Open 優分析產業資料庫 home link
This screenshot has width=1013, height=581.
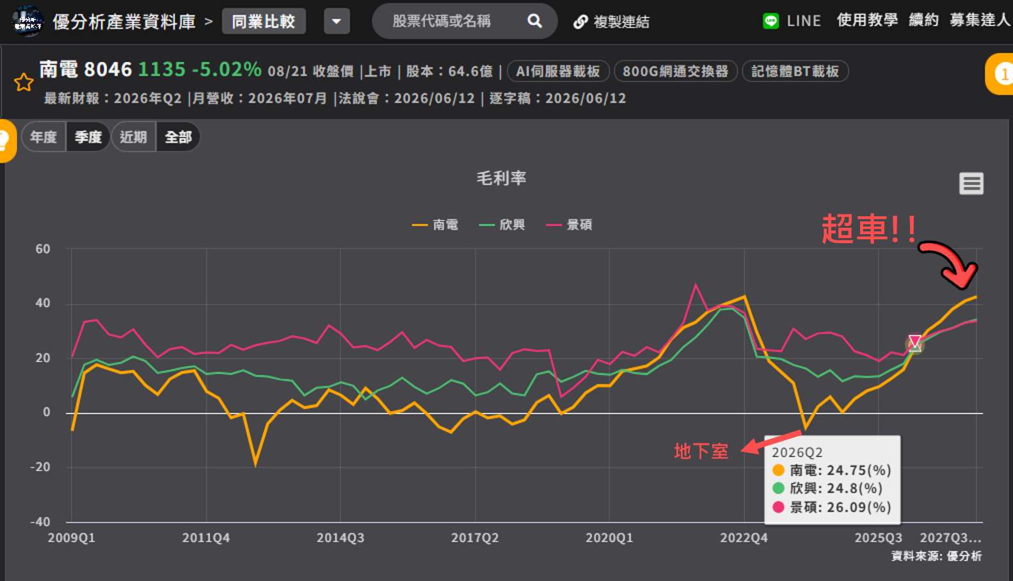124,22
